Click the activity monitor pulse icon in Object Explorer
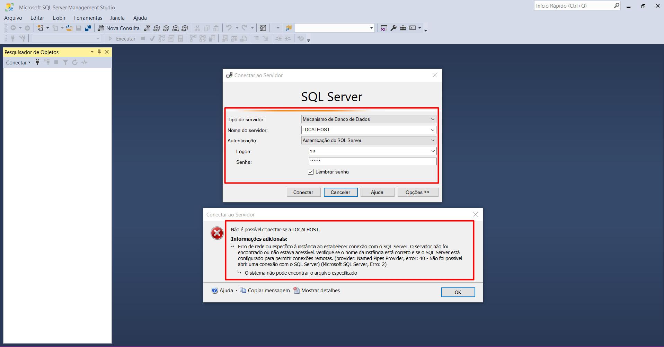Viewport: 664px width, 347px height. pyautogui.click(x=84, y=62)
